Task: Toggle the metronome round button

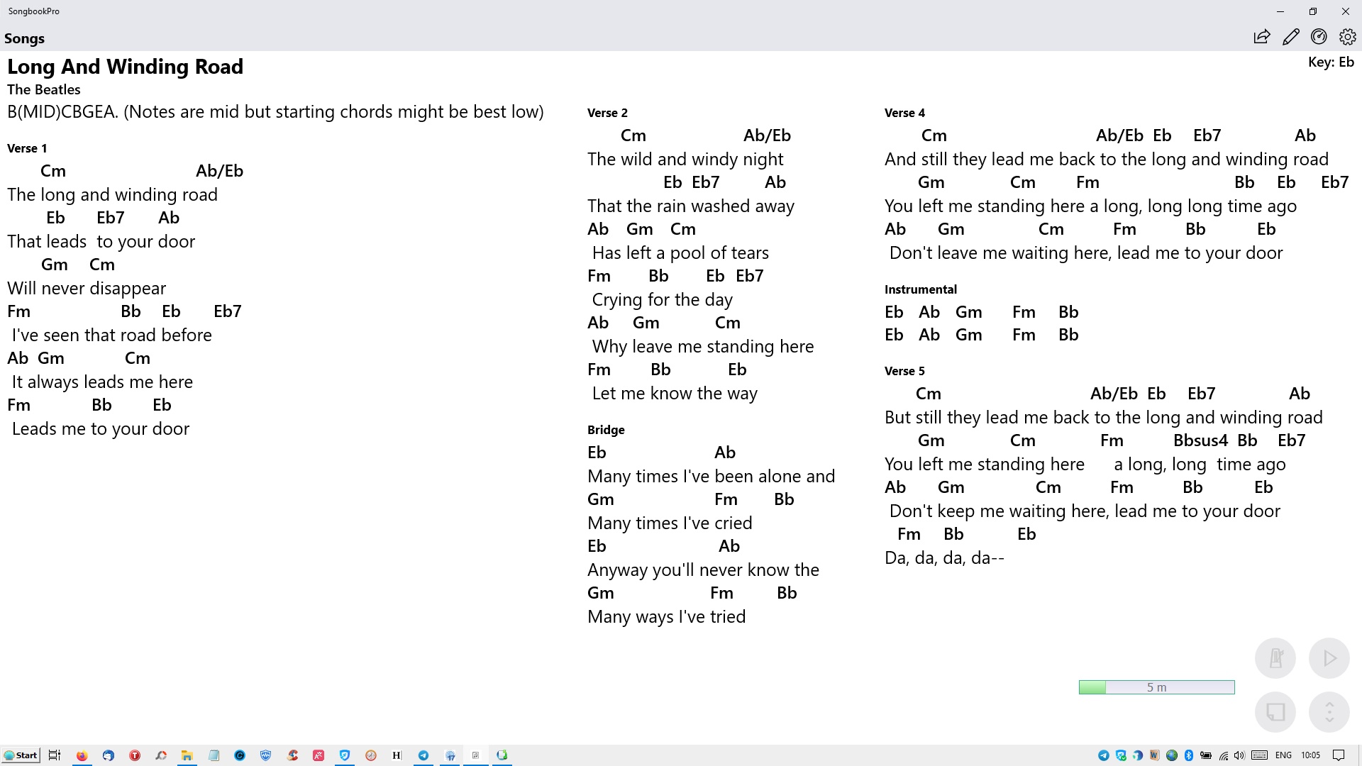Action: [1275, 658]
